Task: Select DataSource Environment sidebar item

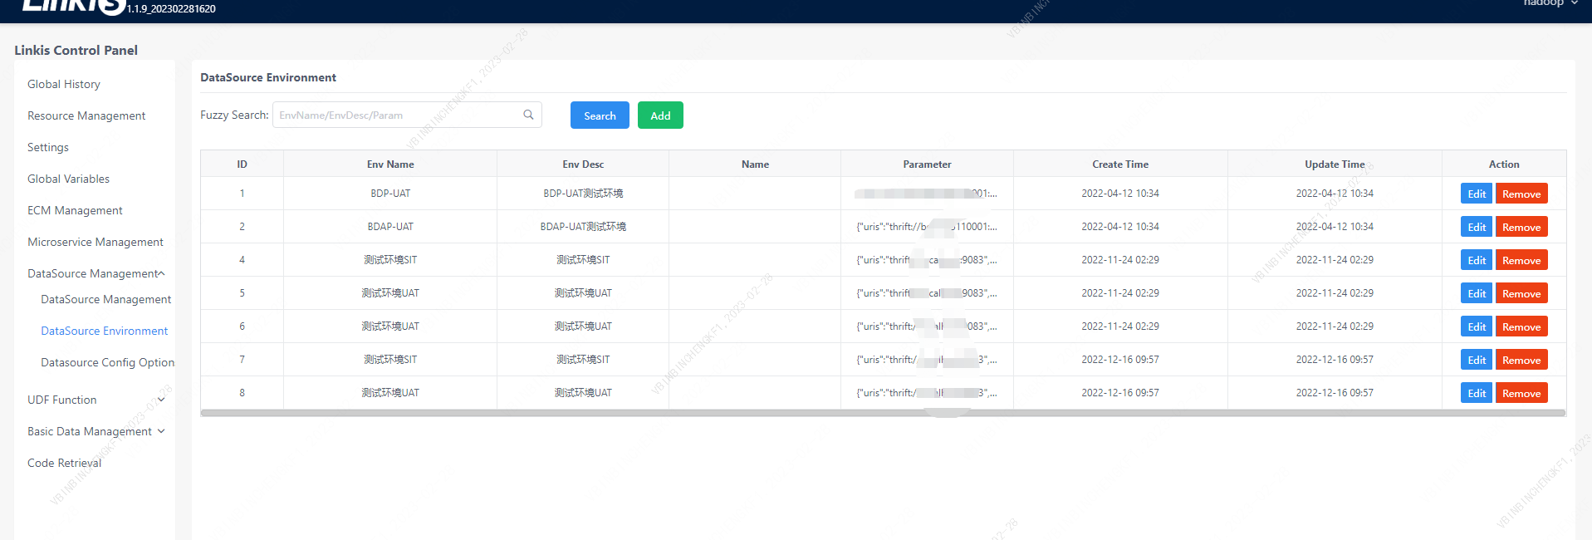Action: (x=104, y=331)
